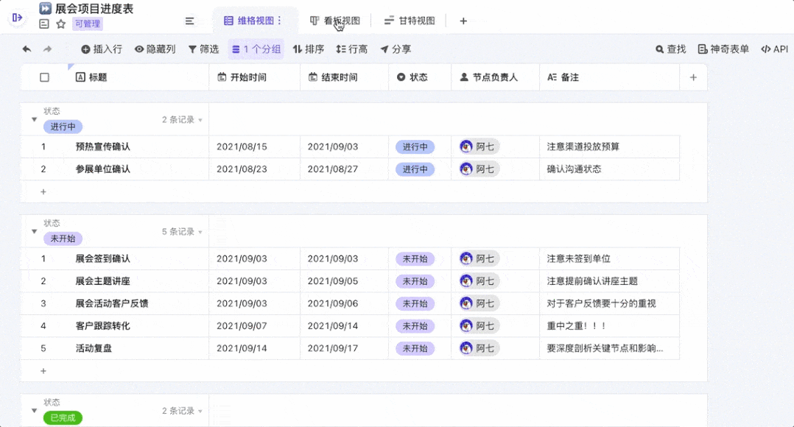Collapse the 进行中 group
Image resolution: width=794 pixels, height=427 pixels.
(x=34, y=119)
